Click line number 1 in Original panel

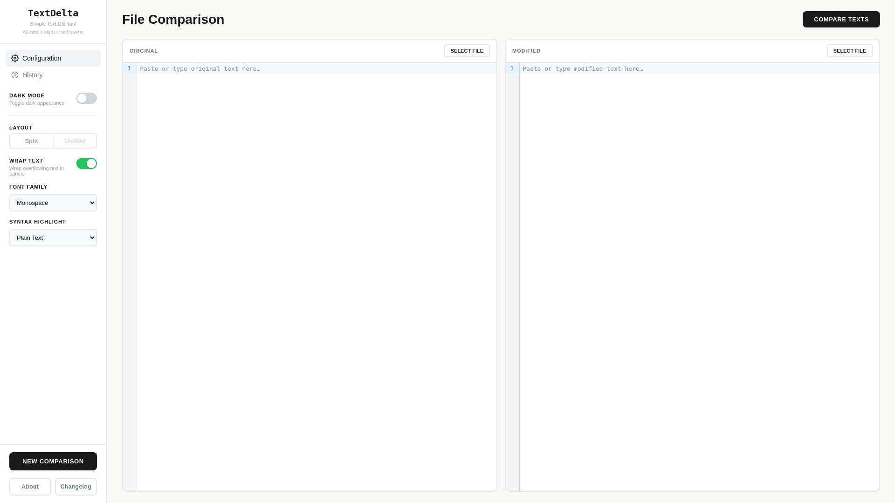pyautogui.click(x=130, y=68)
